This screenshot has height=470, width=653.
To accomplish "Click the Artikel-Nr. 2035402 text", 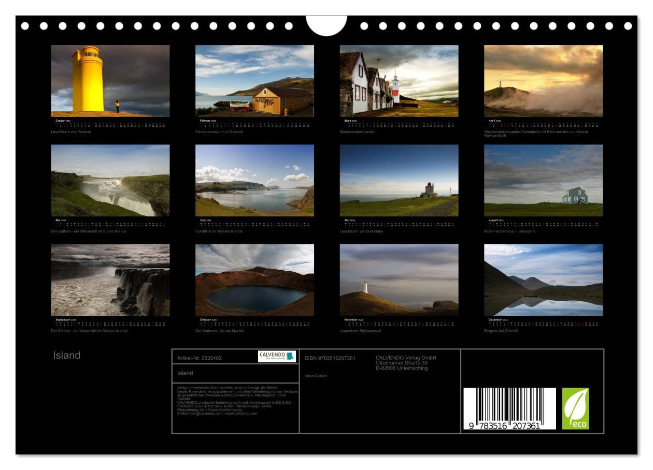I will pos(200,358).
